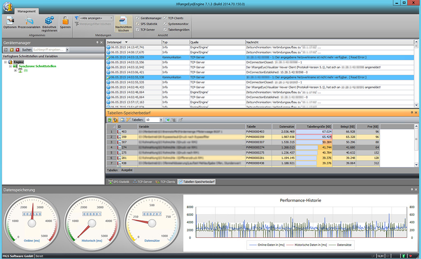The height and width of the screenshot is (259, 421).
Task: Click the Suchen button in Gerätemanager
Action: [26, 50]
